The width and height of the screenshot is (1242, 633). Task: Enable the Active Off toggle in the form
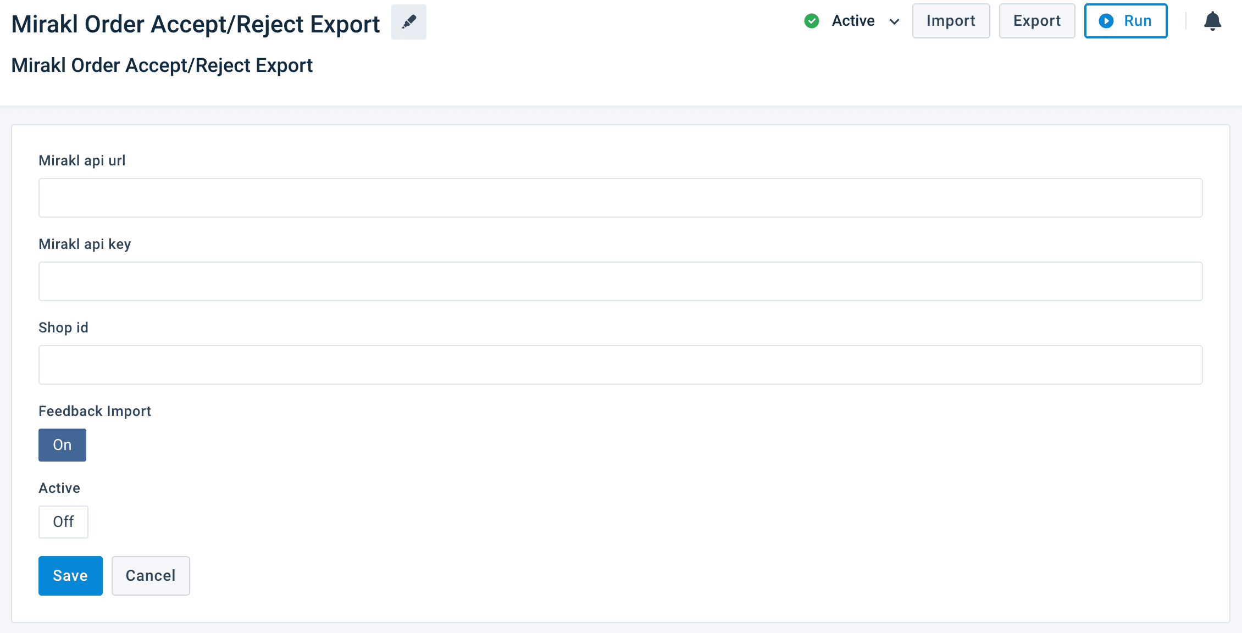pyautogui.click(x=63, y=522)
